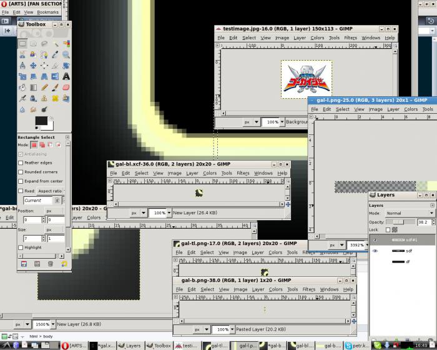Open Layers Mode Normal dropdown

[410, 213]
